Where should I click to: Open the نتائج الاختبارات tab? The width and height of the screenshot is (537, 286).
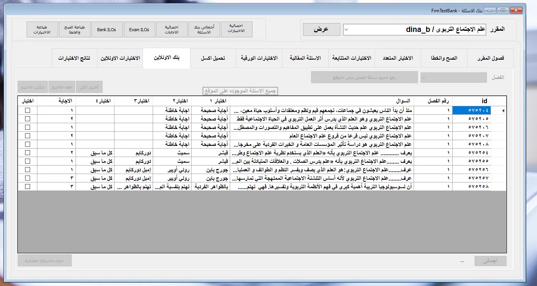tap(74, 59)
